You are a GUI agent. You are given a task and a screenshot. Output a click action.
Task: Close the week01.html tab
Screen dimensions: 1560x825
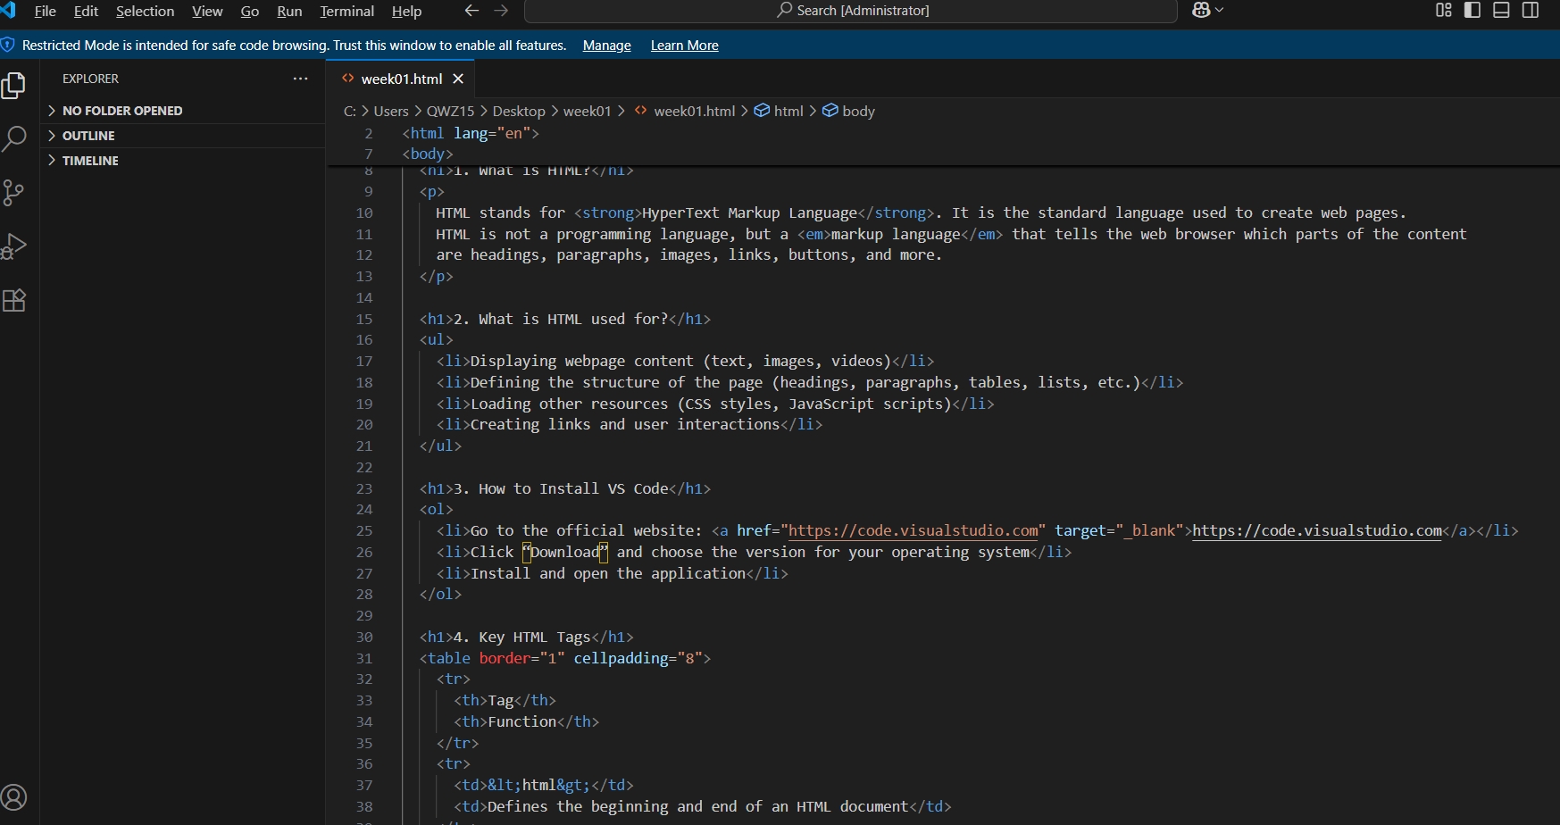coord(458,79)
